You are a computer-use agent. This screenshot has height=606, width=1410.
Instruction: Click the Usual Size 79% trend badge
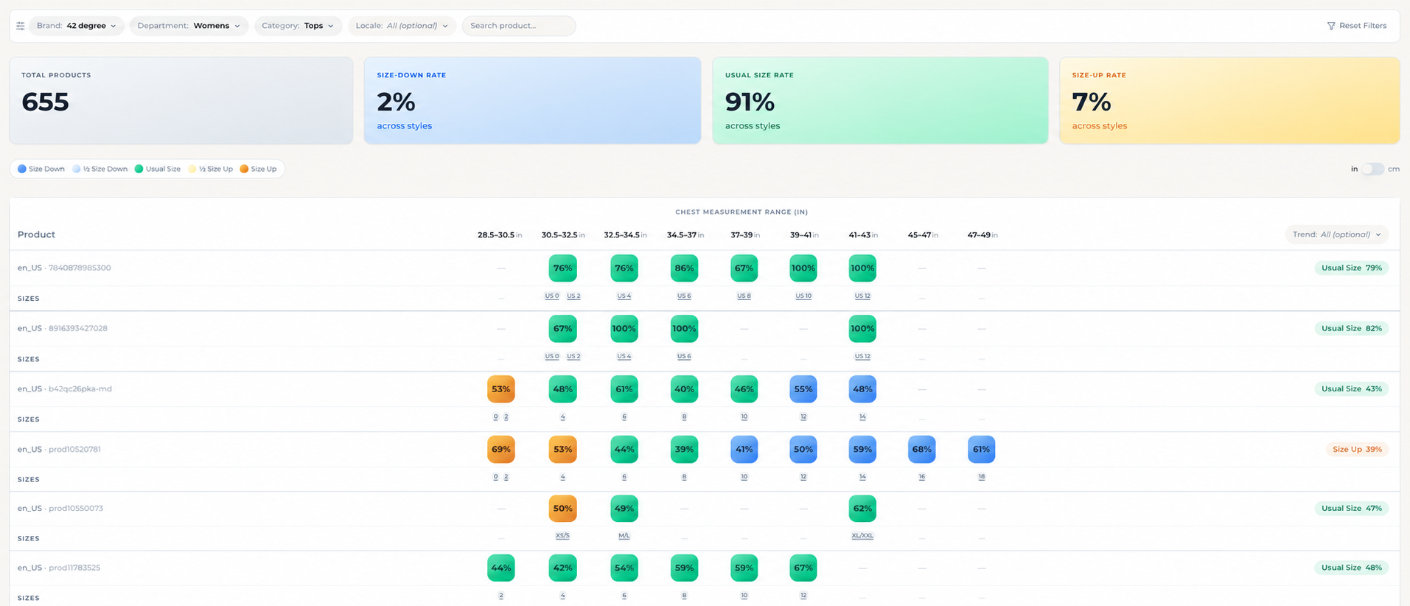tap(1352, 268)
